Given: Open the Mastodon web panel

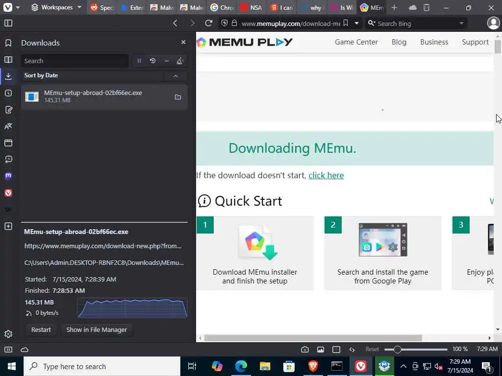Looking at the screenshot, I should (8, 176).
